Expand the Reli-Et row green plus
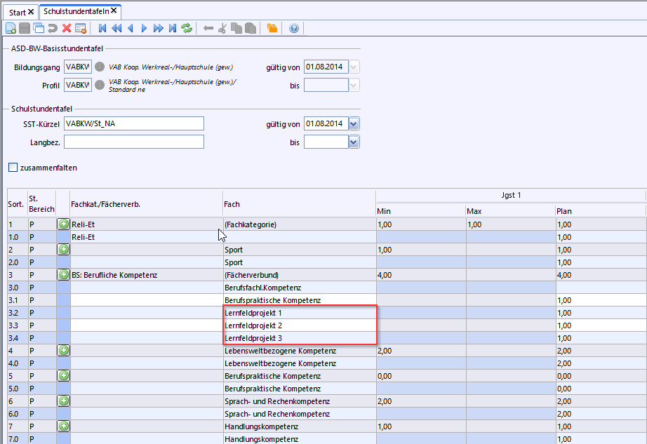The height and width of the screenshot is (444, 647). pyautogui.click(x=63, y=224)
